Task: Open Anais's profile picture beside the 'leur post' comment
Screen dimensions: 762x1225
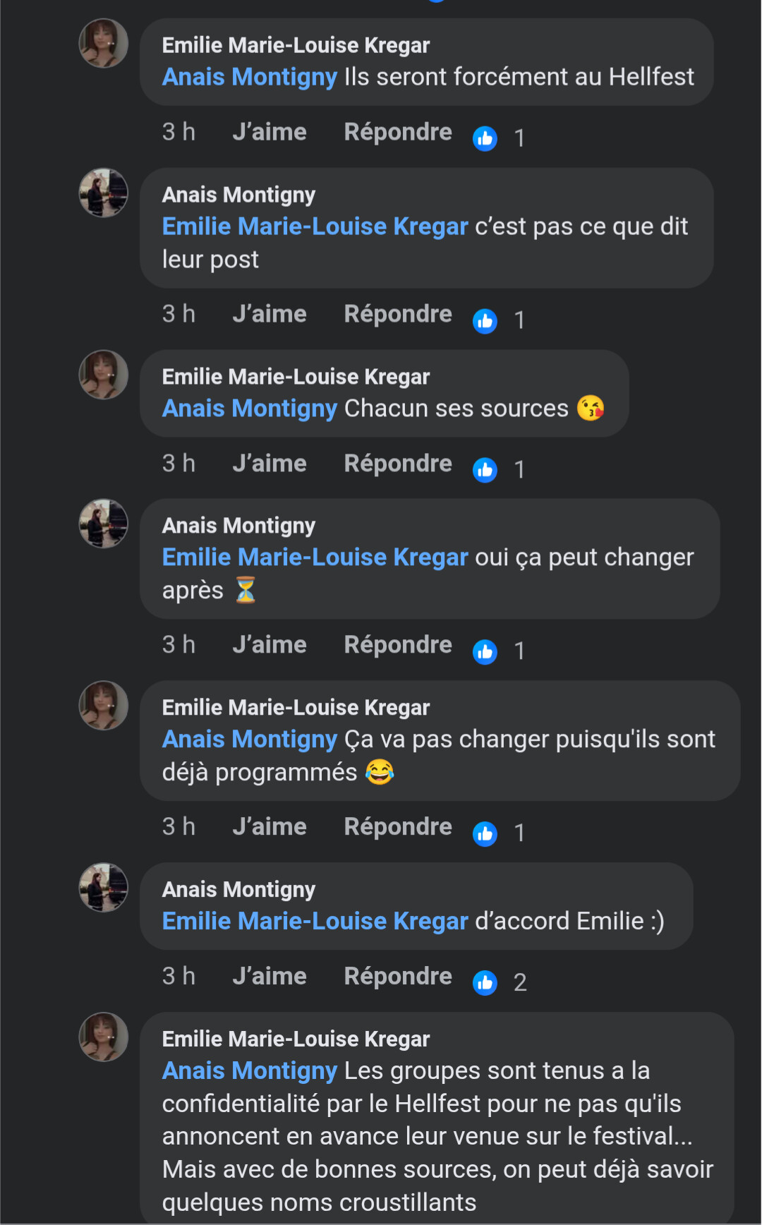Action: (103, 193)
